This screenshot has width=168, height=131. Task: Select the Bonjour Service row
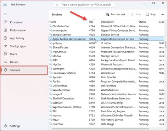tap(106, 35)
